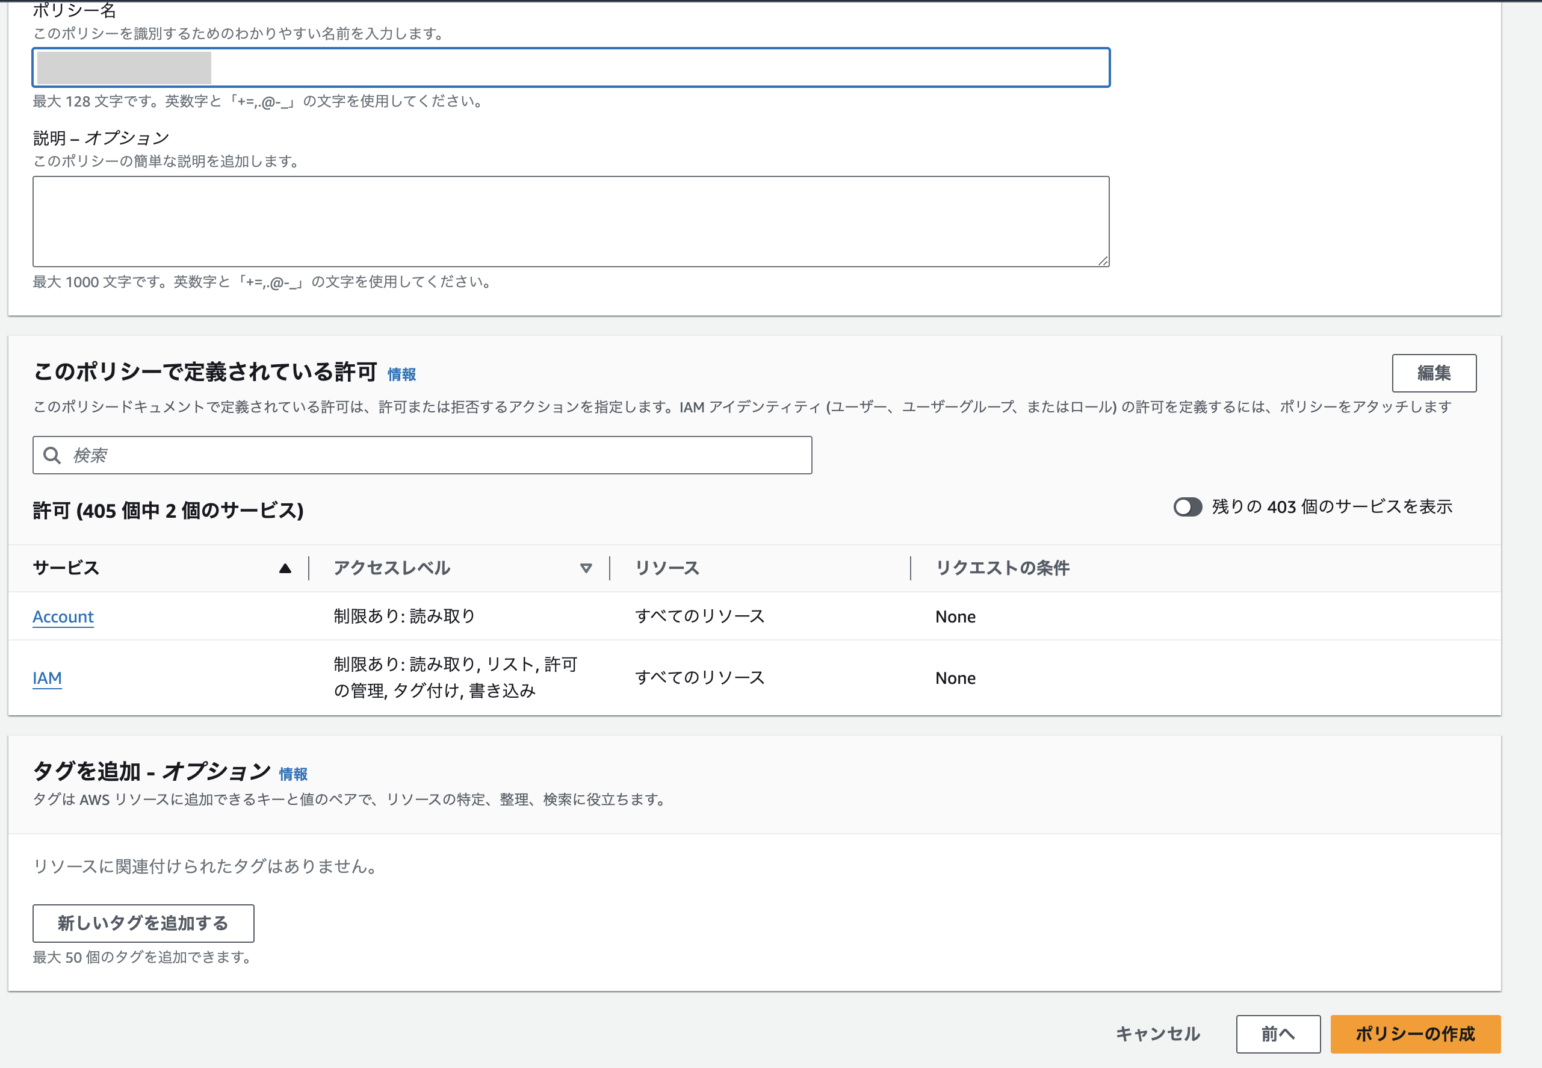
Task: Click 新しいタグを追加する button
Action: [143, 924]
